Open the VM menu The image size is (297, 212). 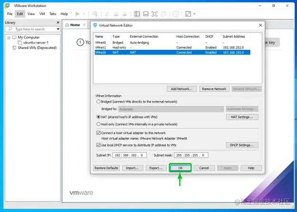point(42,14)
